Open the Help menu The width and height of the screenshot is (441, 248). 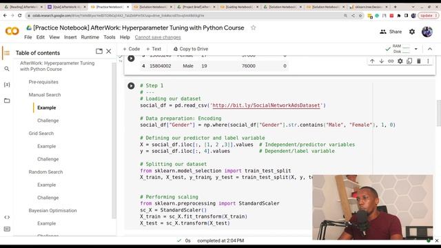click(x=125, y=37)
